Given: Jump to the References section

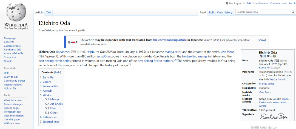Looking at the screenshot, I should coord(50,117).
